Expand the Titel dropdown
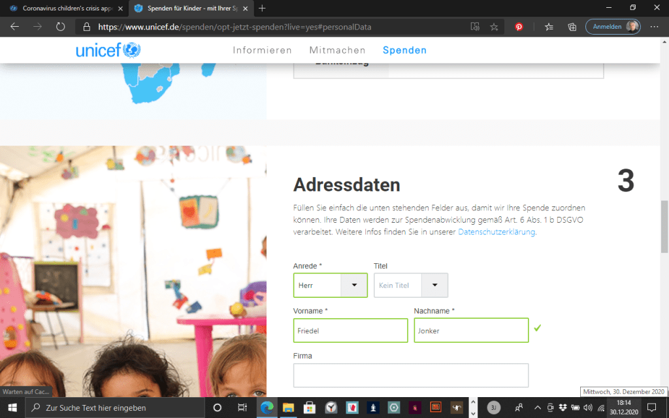Screen dimensions: 669x418 (434, 285)
